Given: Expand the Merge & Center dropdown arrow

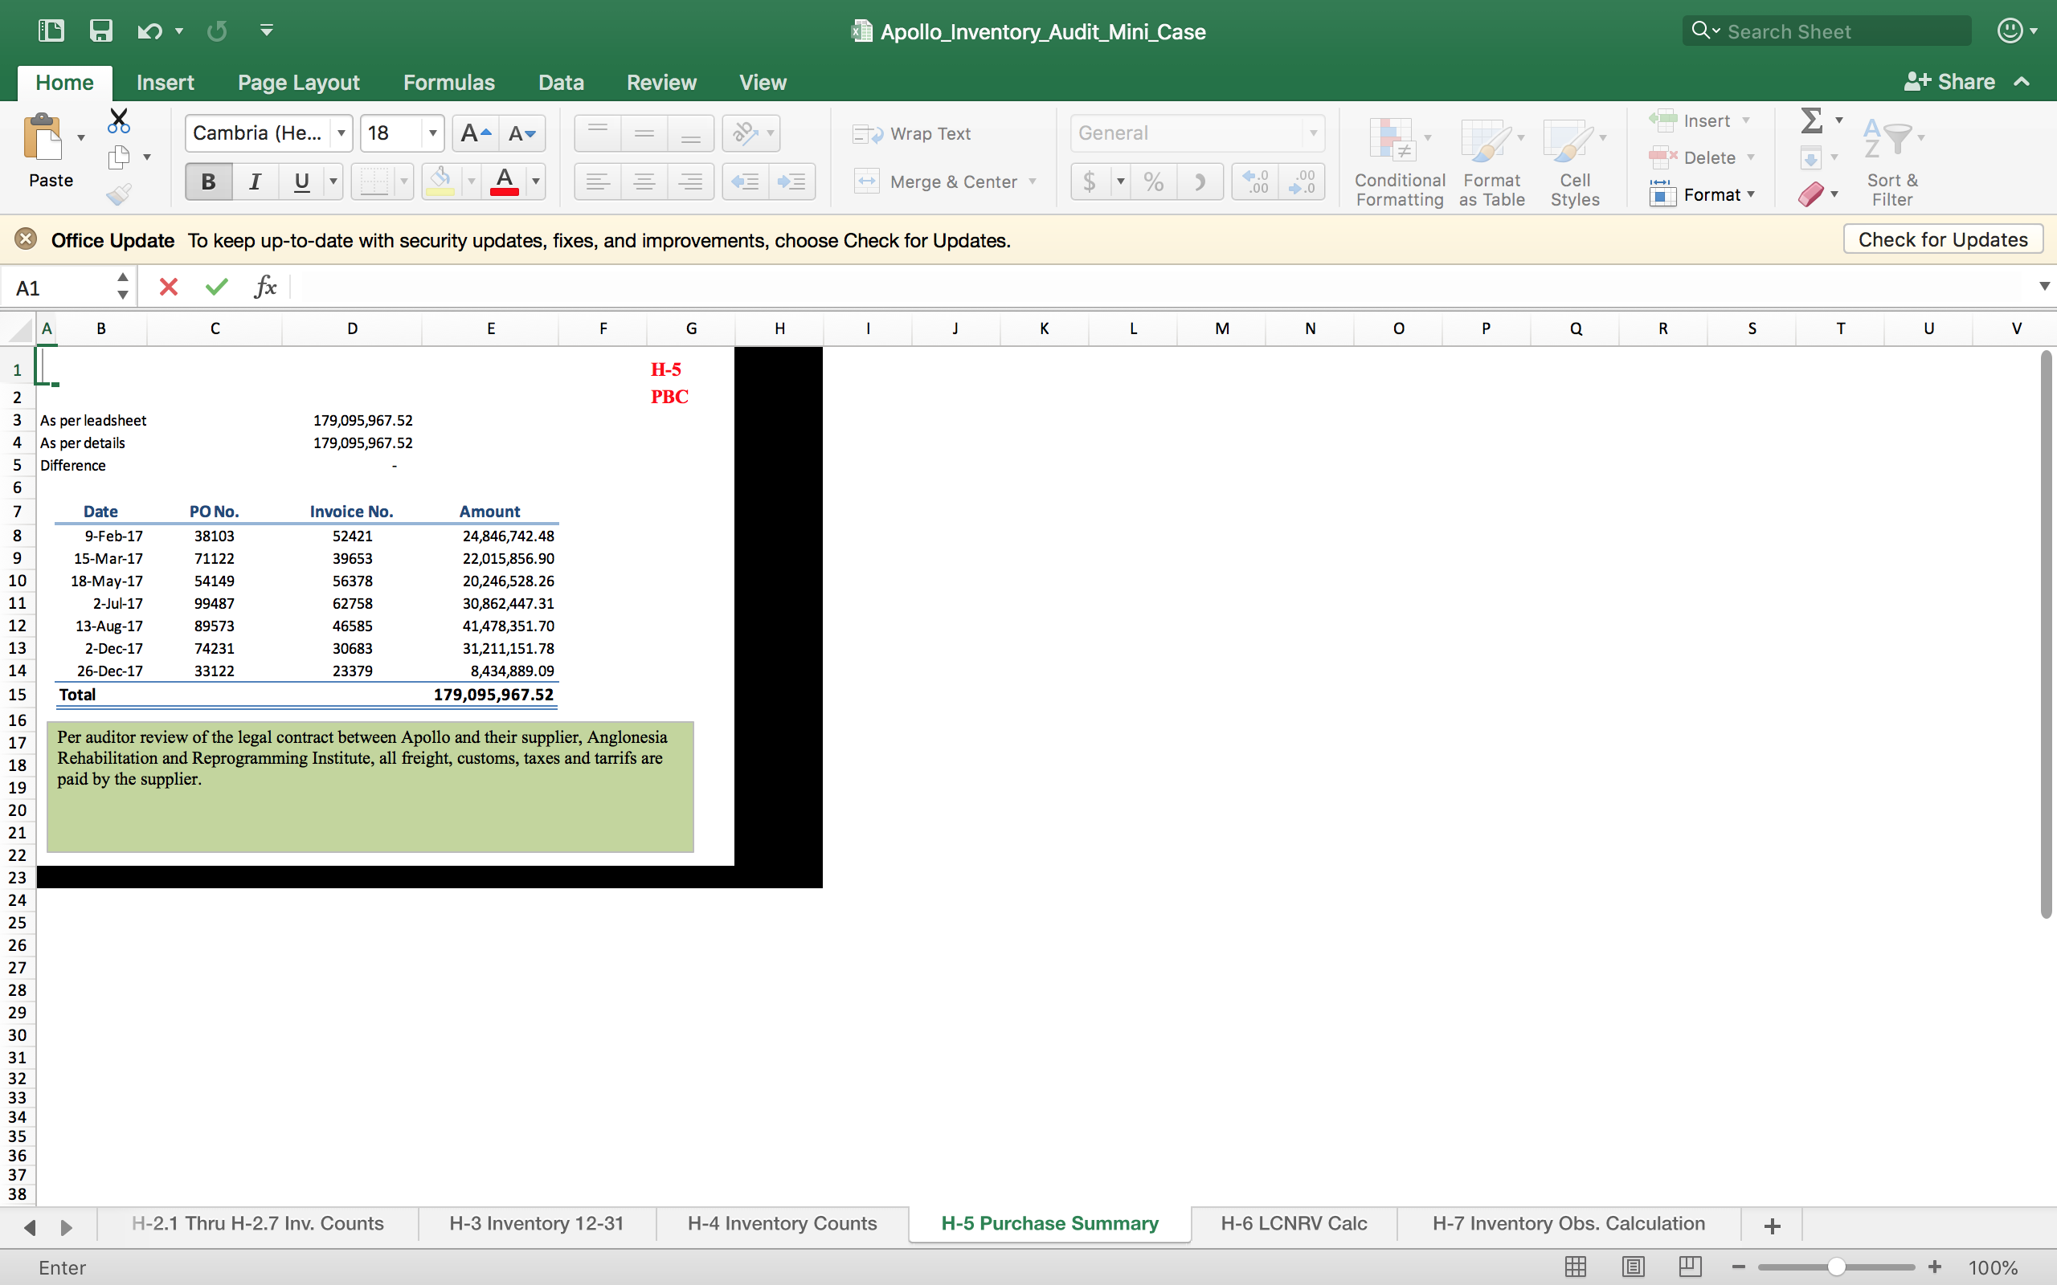Looking at the screenshot, I should coord(1033,181).
